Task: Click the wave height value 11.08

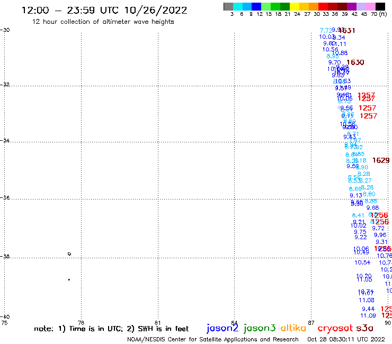Action: [366, 300]
